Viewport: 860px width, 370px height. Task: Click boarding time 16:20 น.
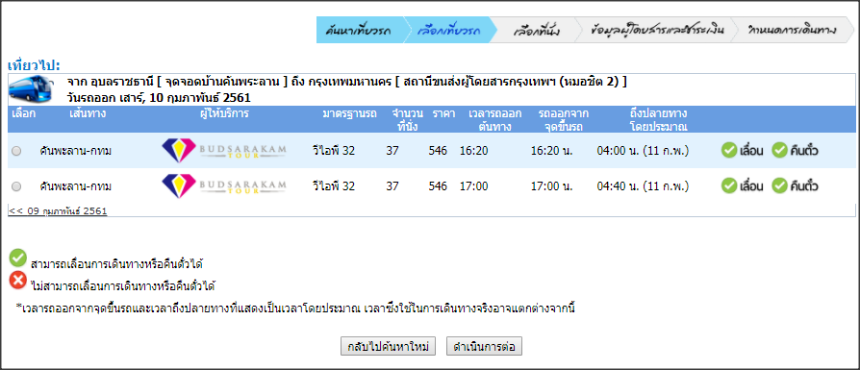coord(551,151)
